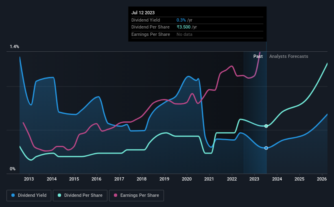Click the 'Analysts Forecasts' label

tap(288, 56)
